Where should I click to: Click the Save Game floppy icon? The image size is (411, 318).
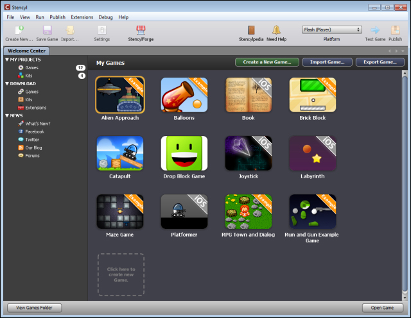(47, 30)
